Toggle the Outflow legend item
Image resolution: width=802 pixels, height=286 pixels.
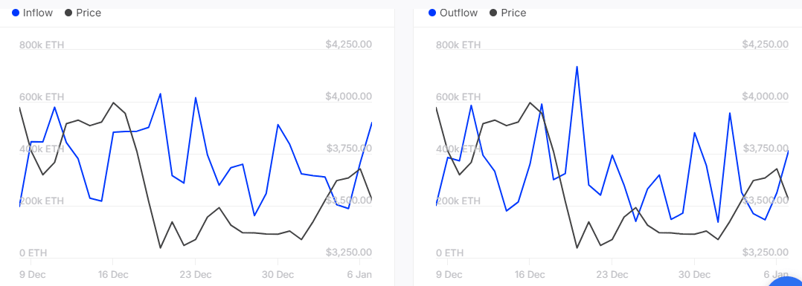pos(453,13)
